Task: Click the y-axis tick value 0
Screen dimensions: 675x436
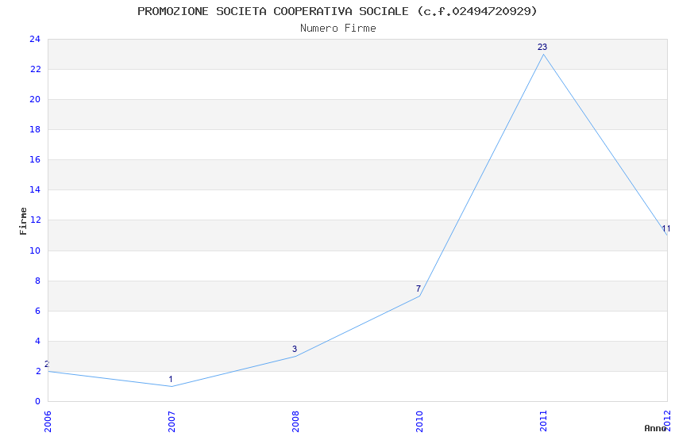Action: (x=38, y=402)
